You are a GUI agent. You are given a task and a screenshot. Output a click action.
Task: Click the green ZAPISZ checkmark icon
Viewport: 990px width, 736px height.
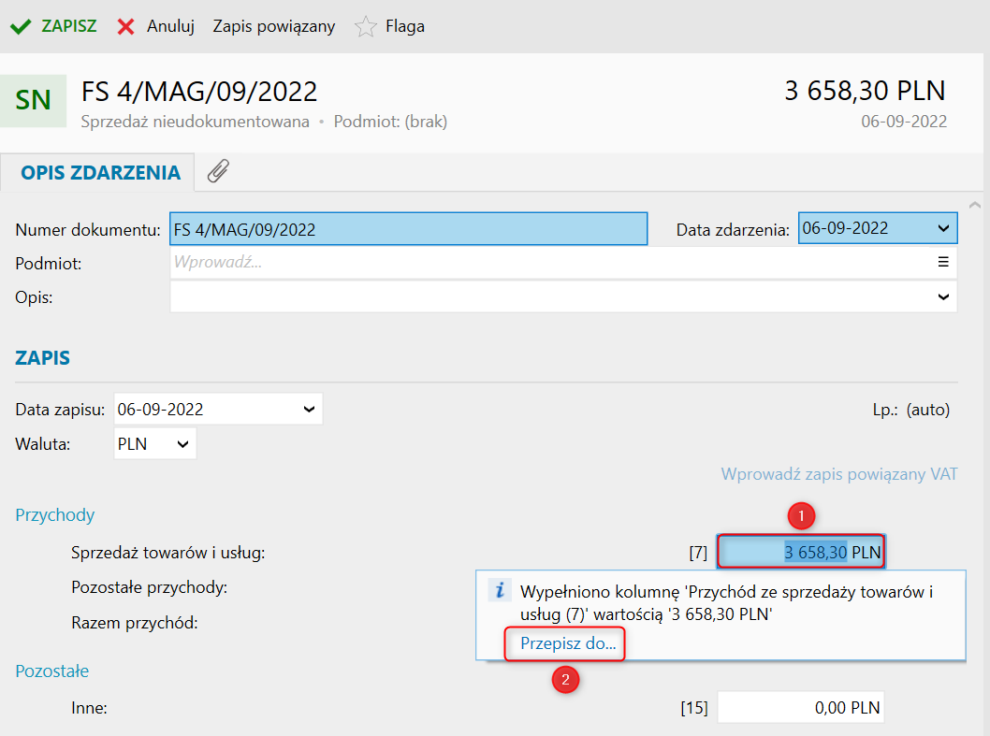20,26
